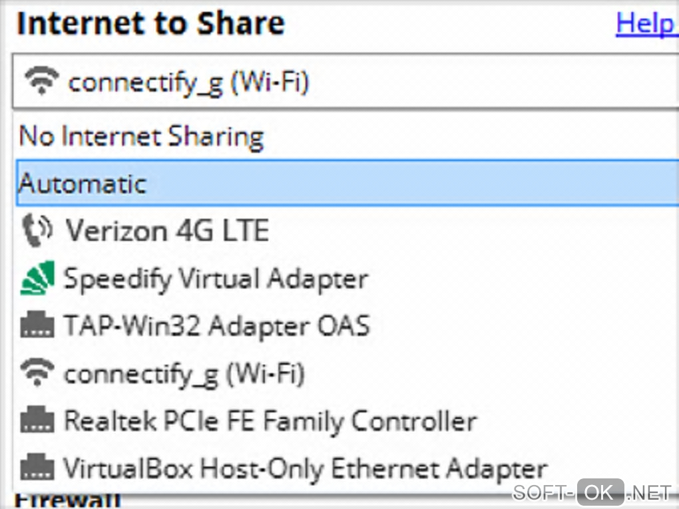Pick the Verizon 4G LTE text label
Viewport: 679px width, 509px height.
click(166, 230)
